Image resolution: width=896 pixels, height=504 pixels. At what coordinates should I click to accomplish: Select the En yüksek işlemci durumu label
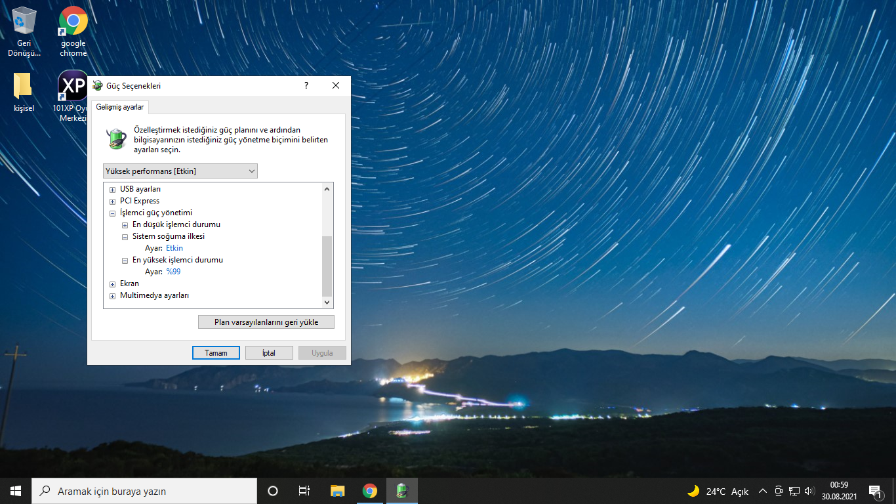coord(178,260)
